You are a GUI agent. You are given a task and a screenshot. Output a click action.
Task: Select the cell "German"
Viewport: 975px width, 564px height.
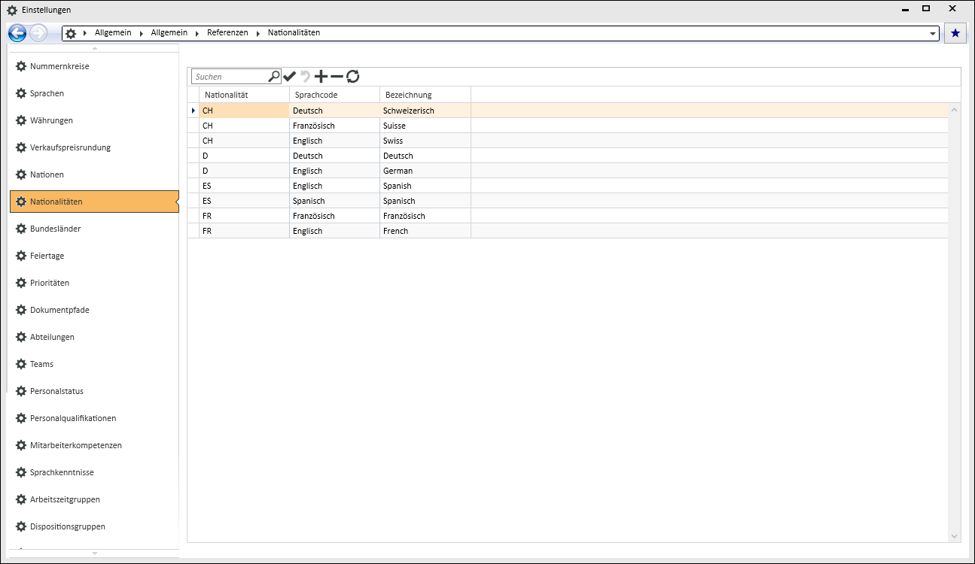pyautogui.click(x=425, y=171)
